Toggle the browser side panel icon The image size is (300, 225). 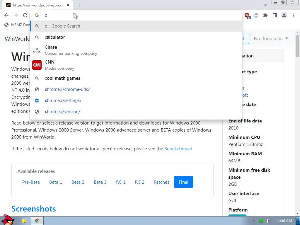pyautogui.click(x=275, y=15)
